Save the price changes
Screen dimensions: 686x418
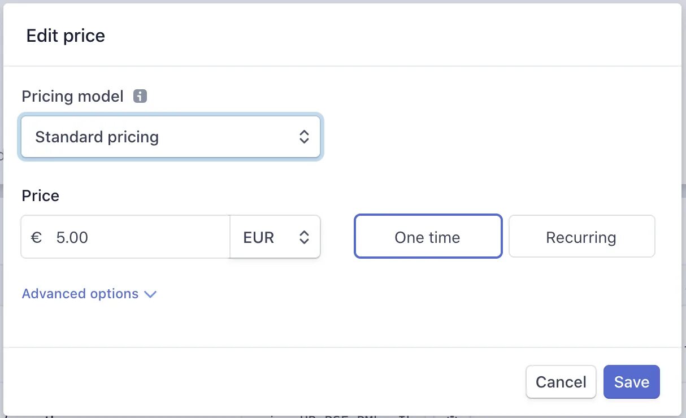point(631,382)
